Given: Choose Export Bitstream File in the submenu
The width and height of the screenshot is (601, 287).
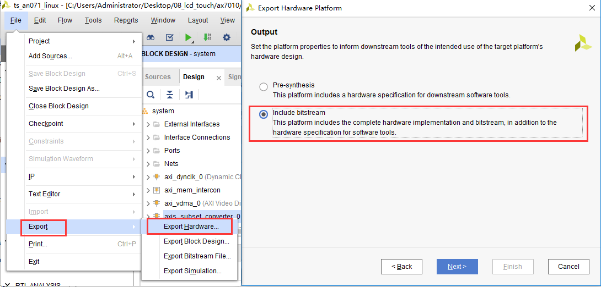Looking at the screenshot, I should tap(189, 256).
